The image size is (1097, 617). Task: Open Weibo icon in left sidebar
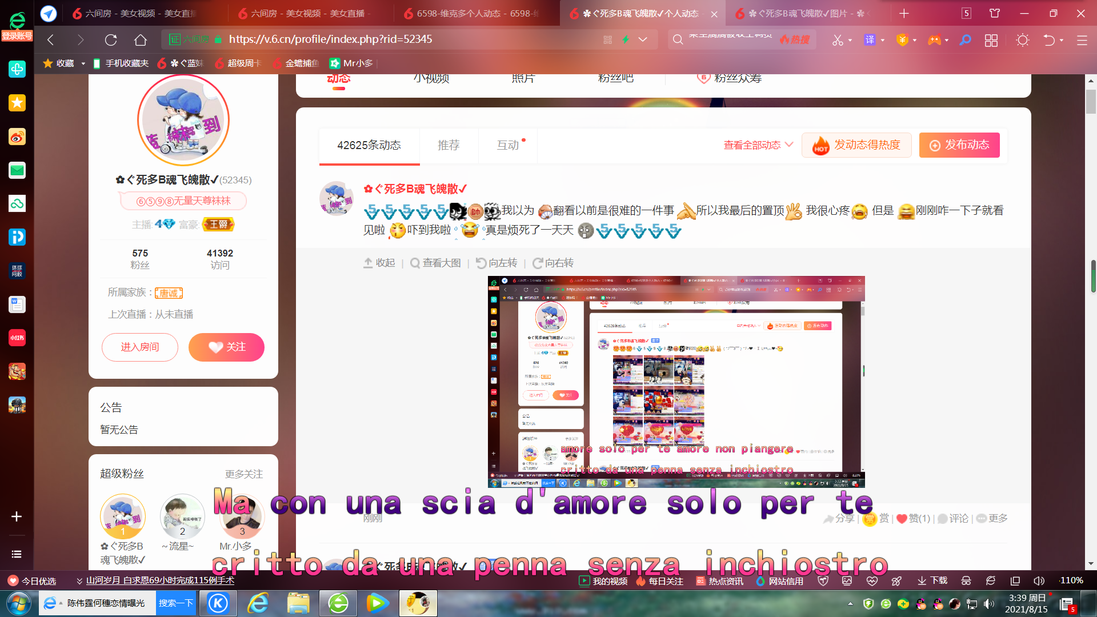(17, 137)
